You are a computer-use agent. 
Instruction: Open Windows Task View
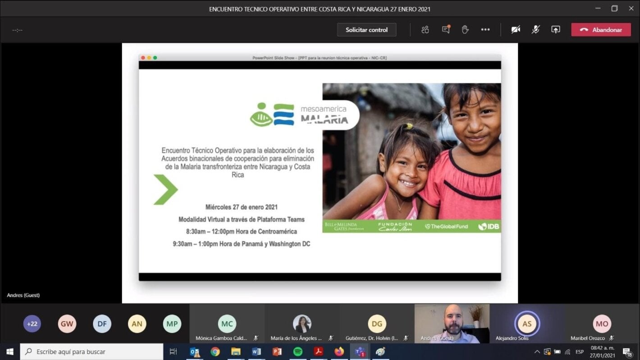tap(173, 351)
